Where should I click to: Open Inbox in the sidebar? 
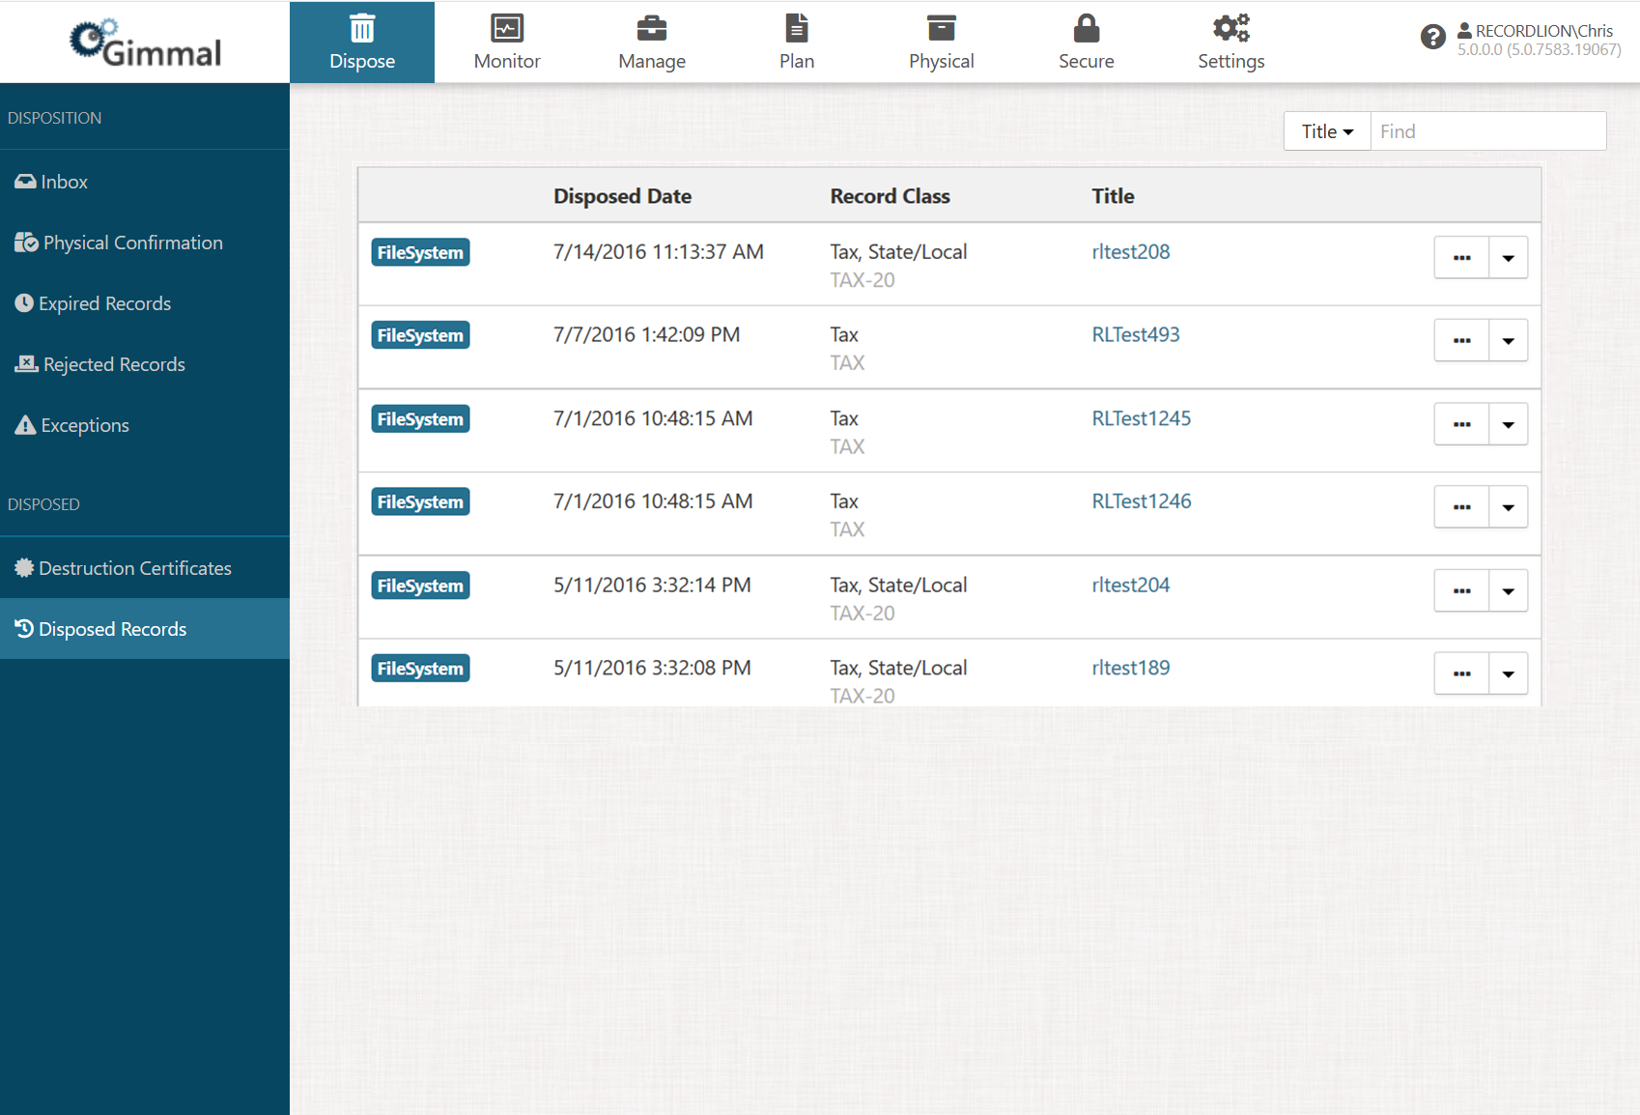pyautogui.click(x=64, y=182)
